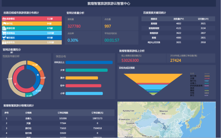Click PV value 4832 in keyword table
The height and width of the screenshot is (138, 221).
tap(179, 24)
